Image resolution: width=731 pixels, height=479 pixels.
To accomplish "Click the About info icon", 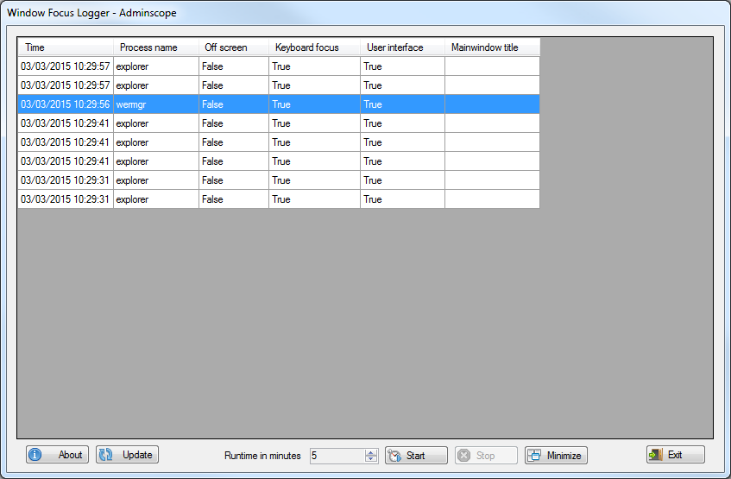I will click(35, 454).
